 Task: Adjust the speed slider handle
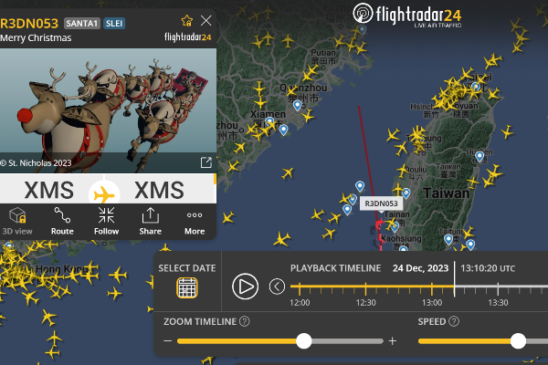click(x=518, y=341)
